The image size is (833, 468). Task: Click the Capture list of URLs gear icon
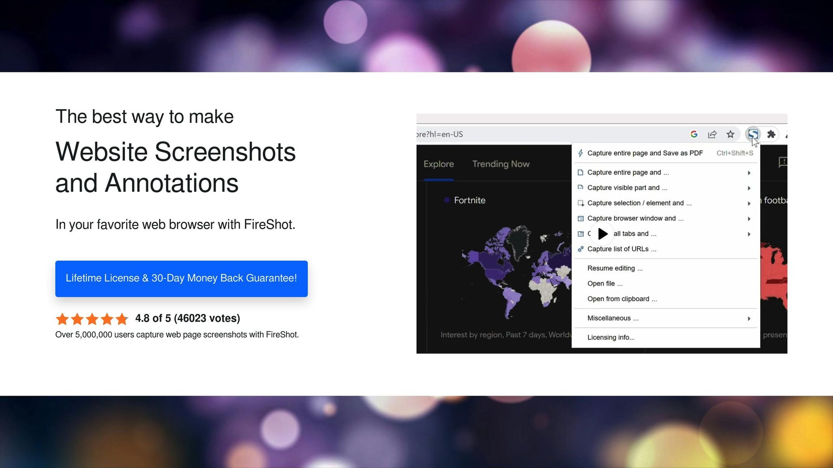pos(580,249)
